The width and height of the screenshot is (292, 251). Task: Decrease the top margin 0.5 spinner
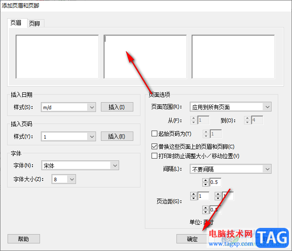205,184
